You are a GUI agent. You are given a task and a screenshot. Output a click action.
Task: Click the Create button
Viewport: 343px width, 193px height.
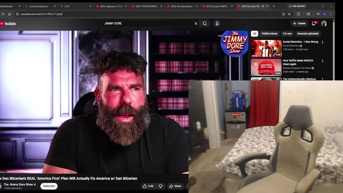(299, 24)
